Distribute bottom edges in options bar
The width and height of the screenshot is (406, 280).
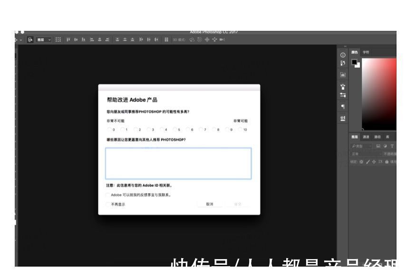[x=133, y=39]
